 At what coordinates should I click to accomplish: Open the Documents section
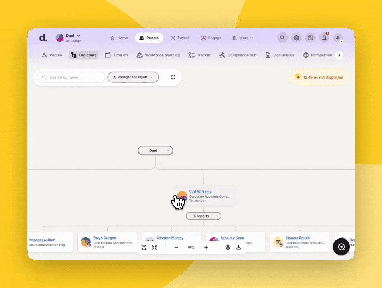tap(280, 55)
